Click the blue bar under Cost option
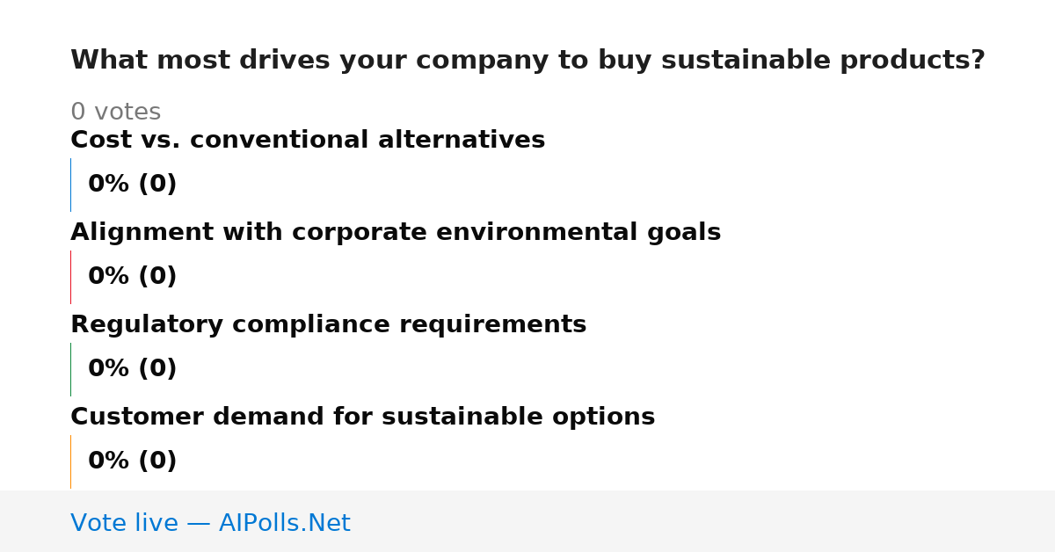The height and width of the screenshot is (552, 1055). (x=70, y=185)
